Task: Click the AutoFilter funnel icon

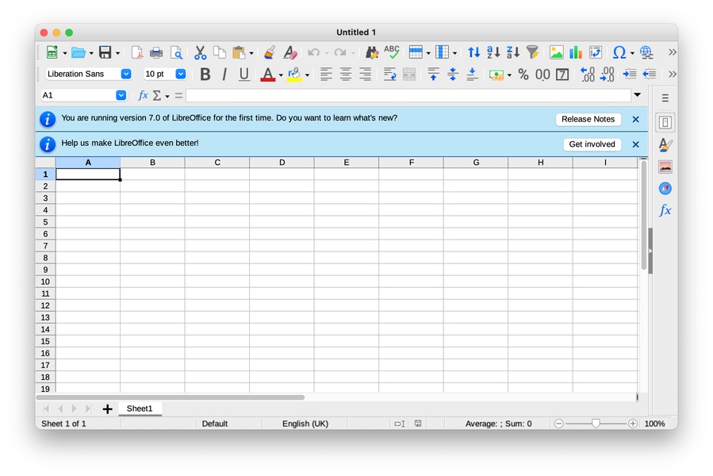Action: point(533,52)
